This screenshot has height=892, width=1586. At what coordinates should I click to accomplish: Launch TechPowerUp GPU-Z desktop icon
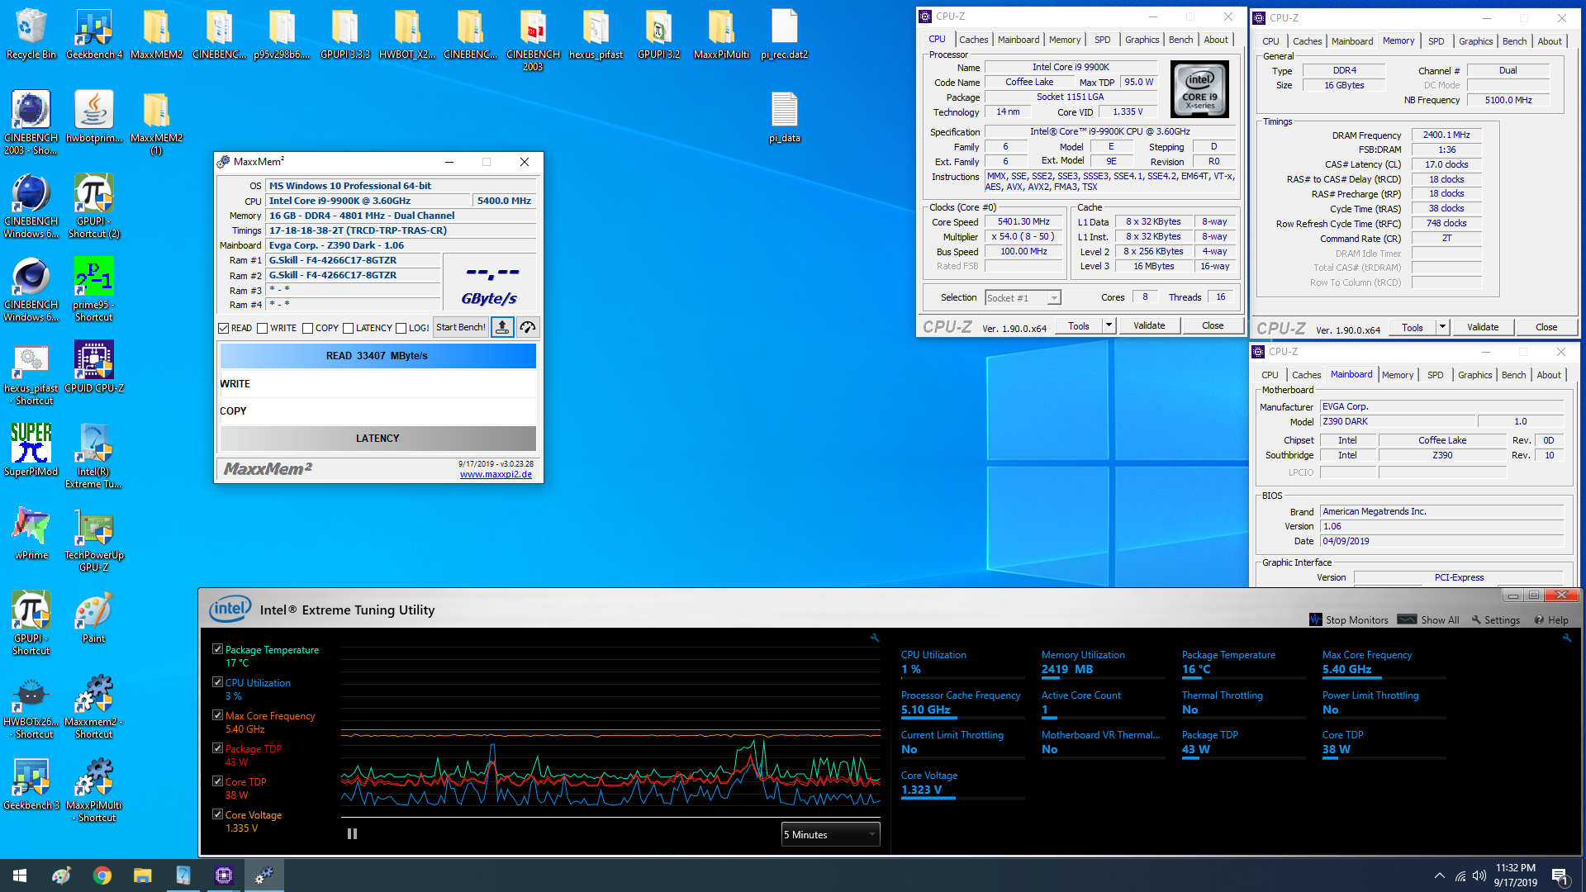94,539
